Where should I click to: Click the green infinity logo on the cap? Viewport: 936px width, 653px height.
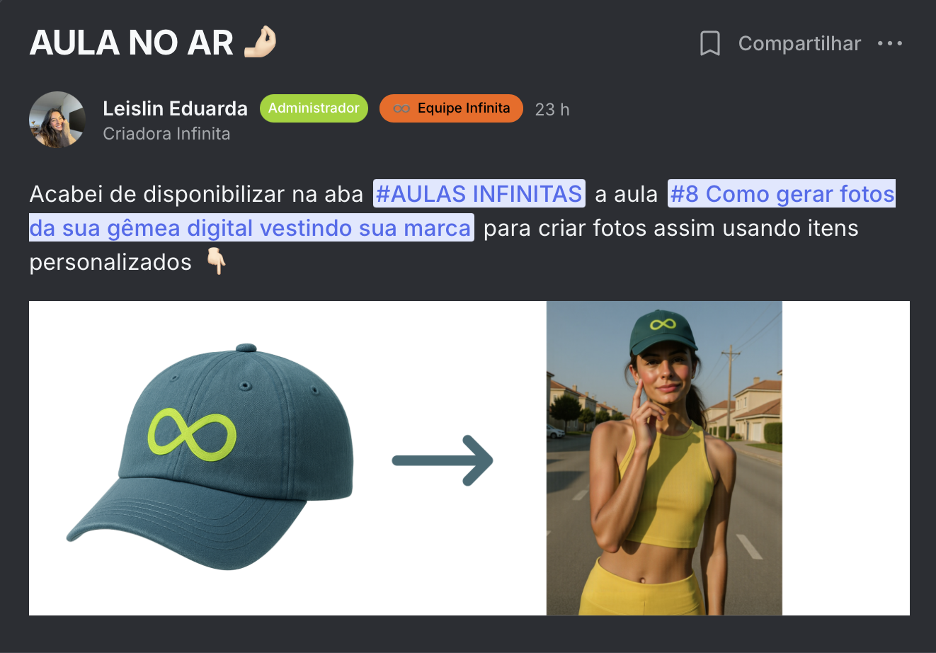tap(192, 434)
